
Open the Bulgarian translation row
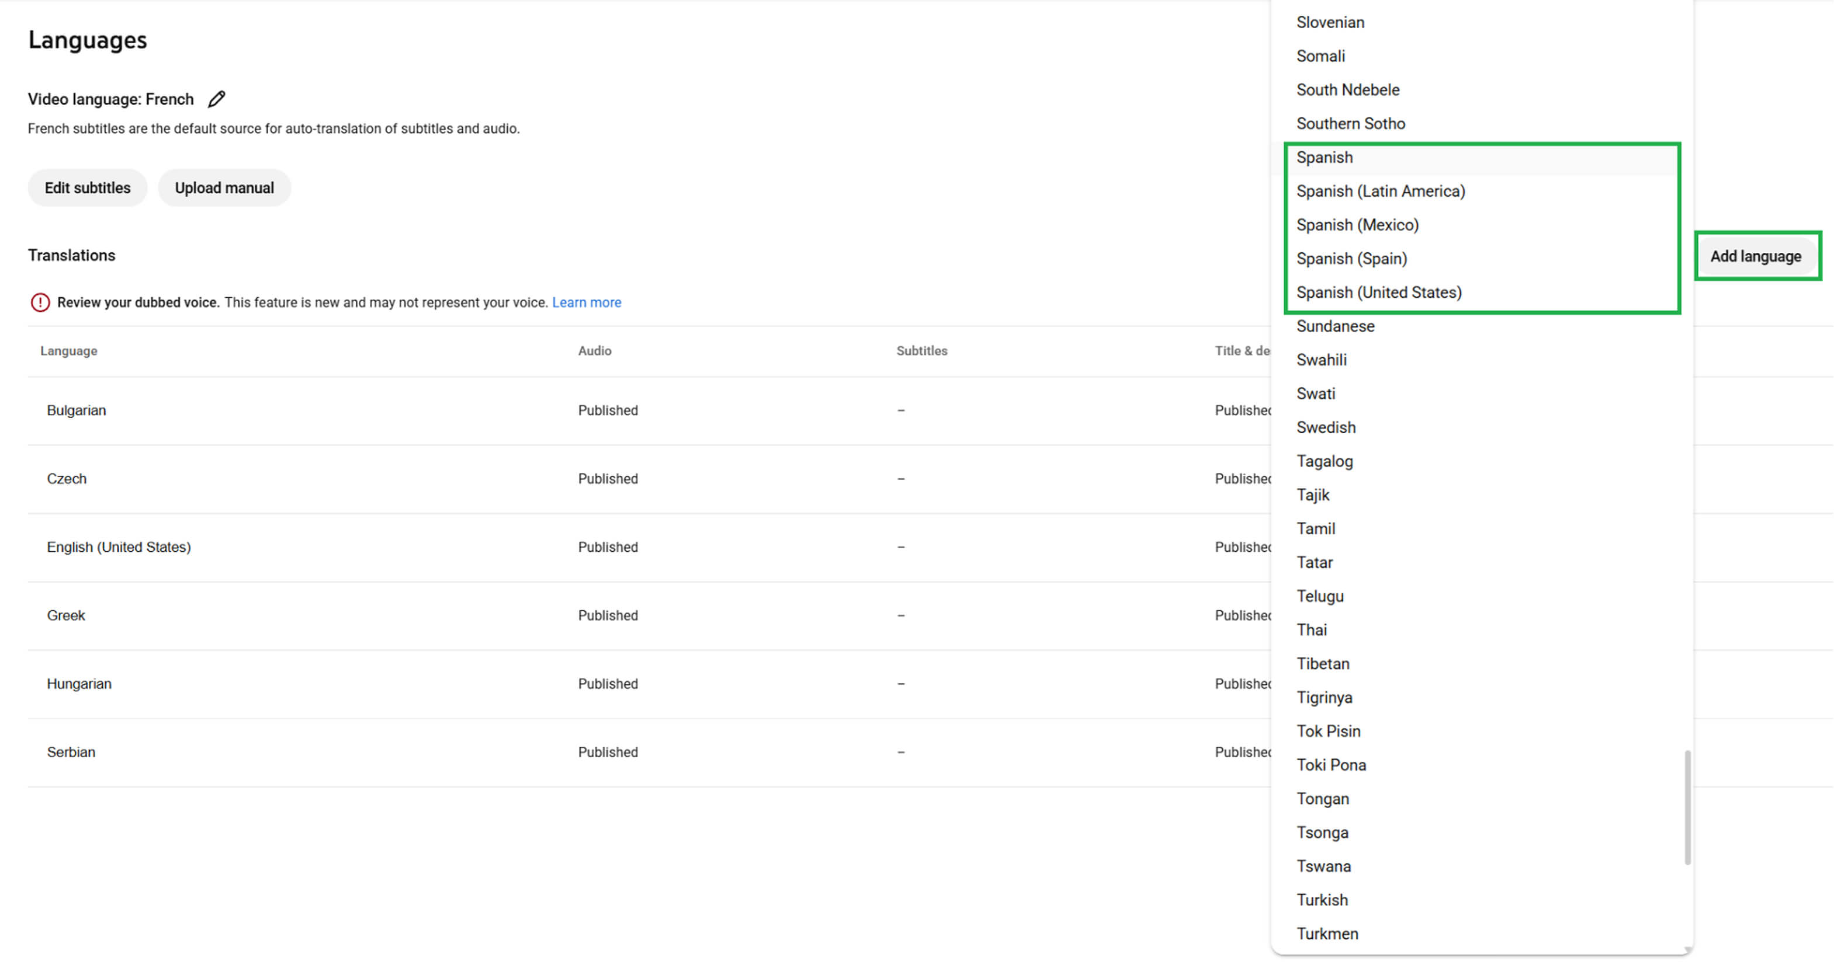click(649, 411)
